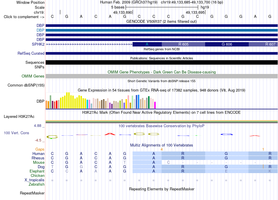Click the 'Sequences' track label
This screenshot has width=278, height=200.
click(35, 62)
